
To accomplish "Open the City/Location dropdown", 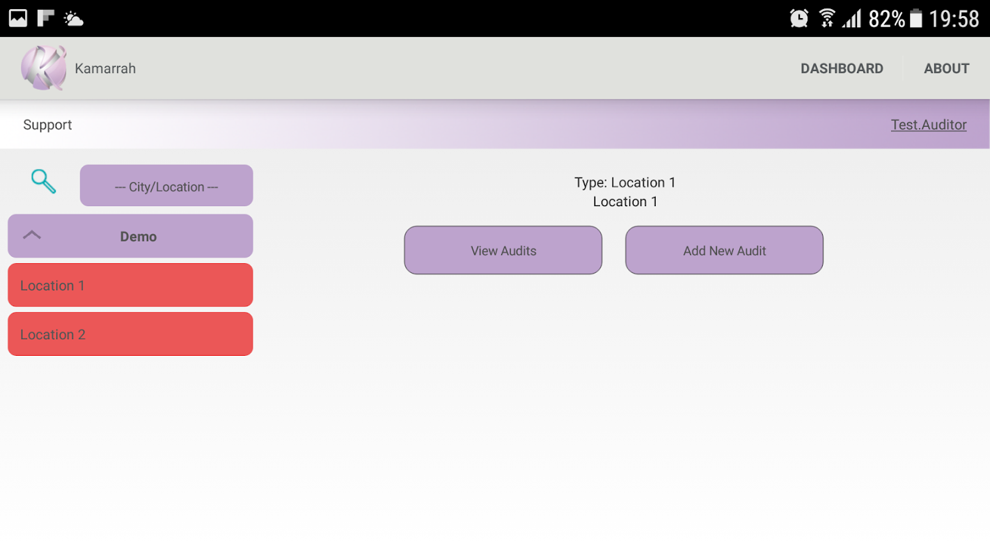I will point(166,186).
